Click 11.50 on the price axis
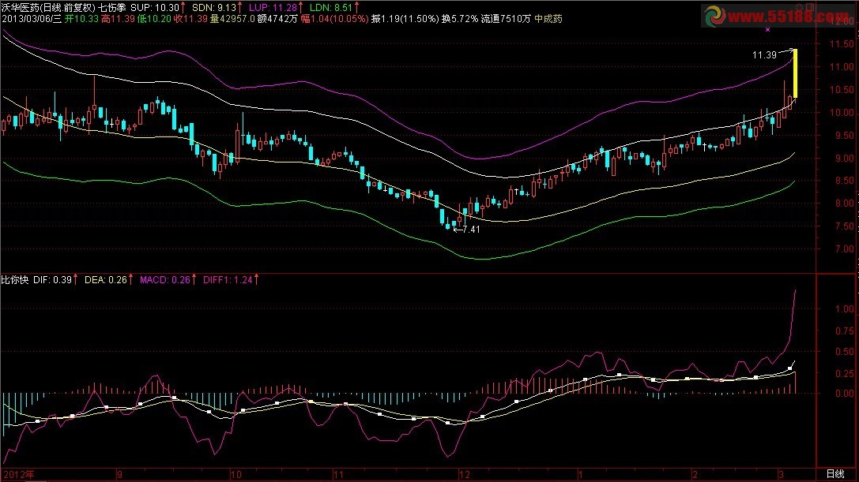859x482 pixels. [842, 43]
